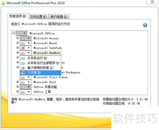The image size is (159, 130).
Task: Expand the Microsoft Word node
Action: (17, 82)
